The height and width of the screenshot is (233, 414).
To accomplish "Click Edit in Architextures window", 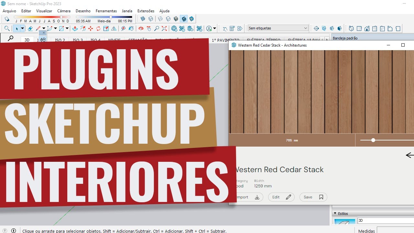I will (281, 197).
